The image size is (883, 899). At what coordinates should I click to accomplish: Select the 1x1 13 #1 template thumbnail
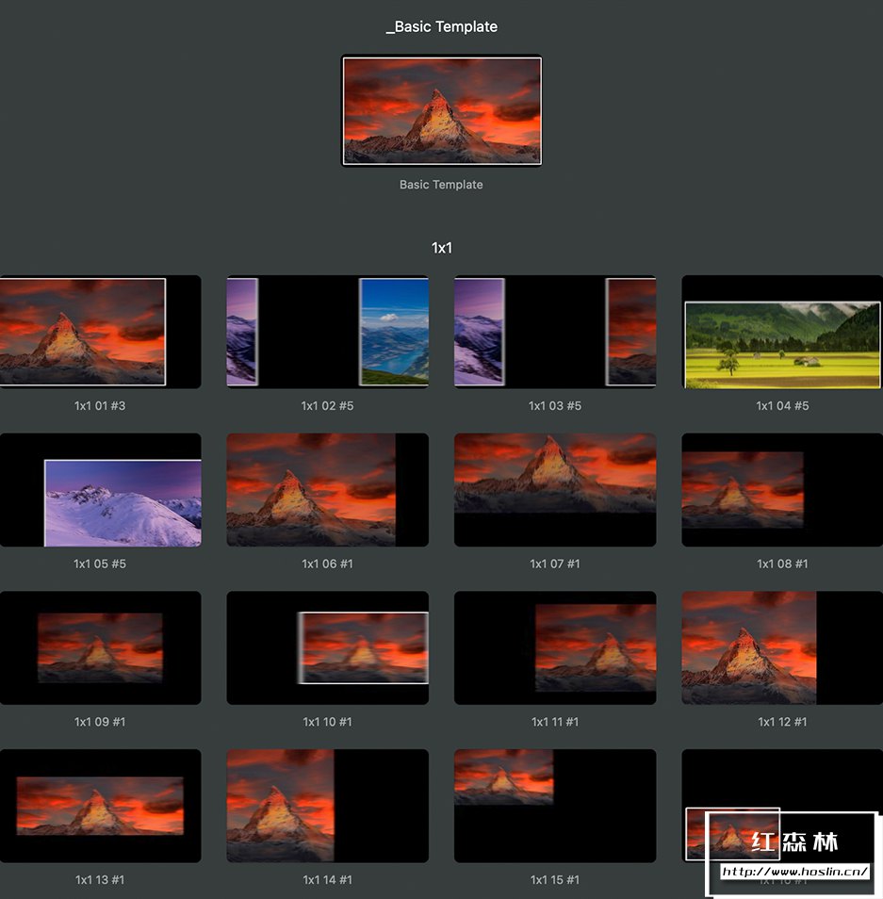(x=100, y=806)
